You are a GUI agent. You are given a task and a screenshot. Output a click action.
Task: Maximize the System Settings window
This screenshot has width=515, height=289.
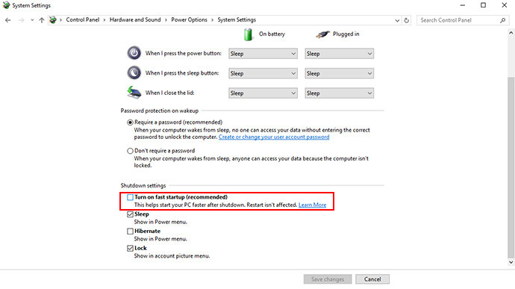pyautogui.click(x=483, y=5)
